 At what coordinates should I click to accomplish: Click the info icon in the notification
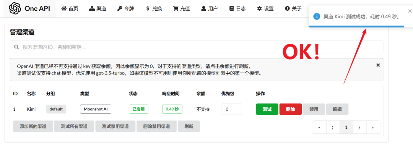317,16
